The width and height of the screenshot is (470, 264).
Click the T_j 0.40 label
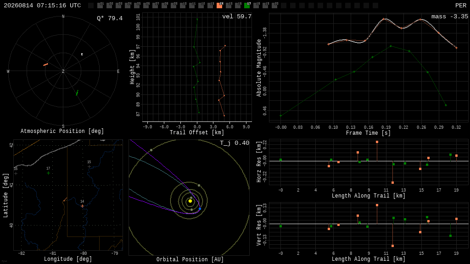click(235, 143)
